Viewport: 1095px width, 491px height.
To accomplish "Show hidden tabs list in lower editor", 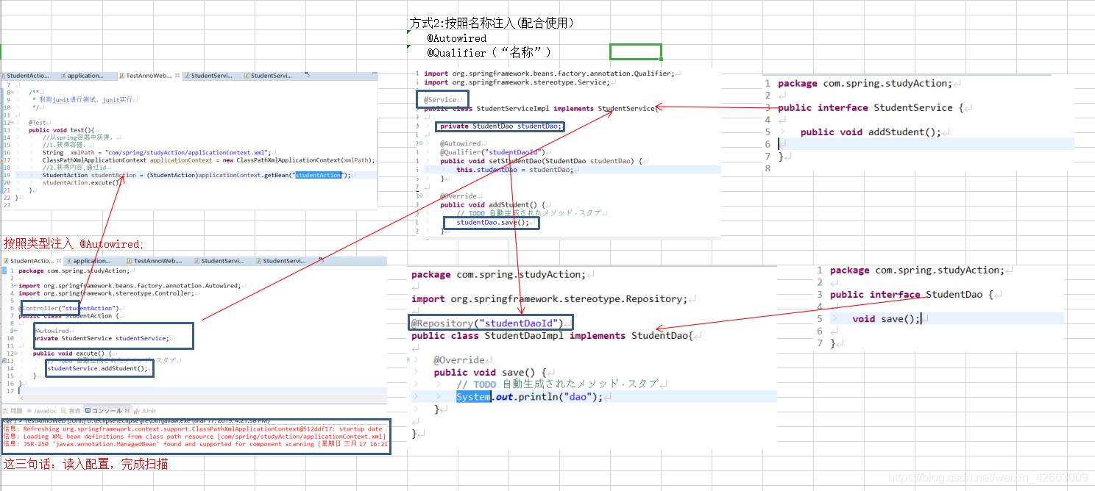I will [x=321, y=261].
